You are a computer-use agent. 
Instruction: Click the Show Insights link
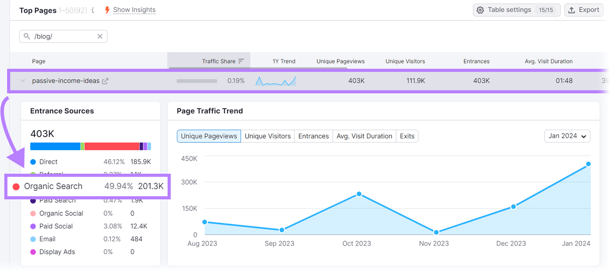click(134, 10)
